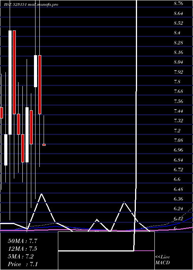
Task: Click the BSE 523151 chart title text
Action: 31,5
